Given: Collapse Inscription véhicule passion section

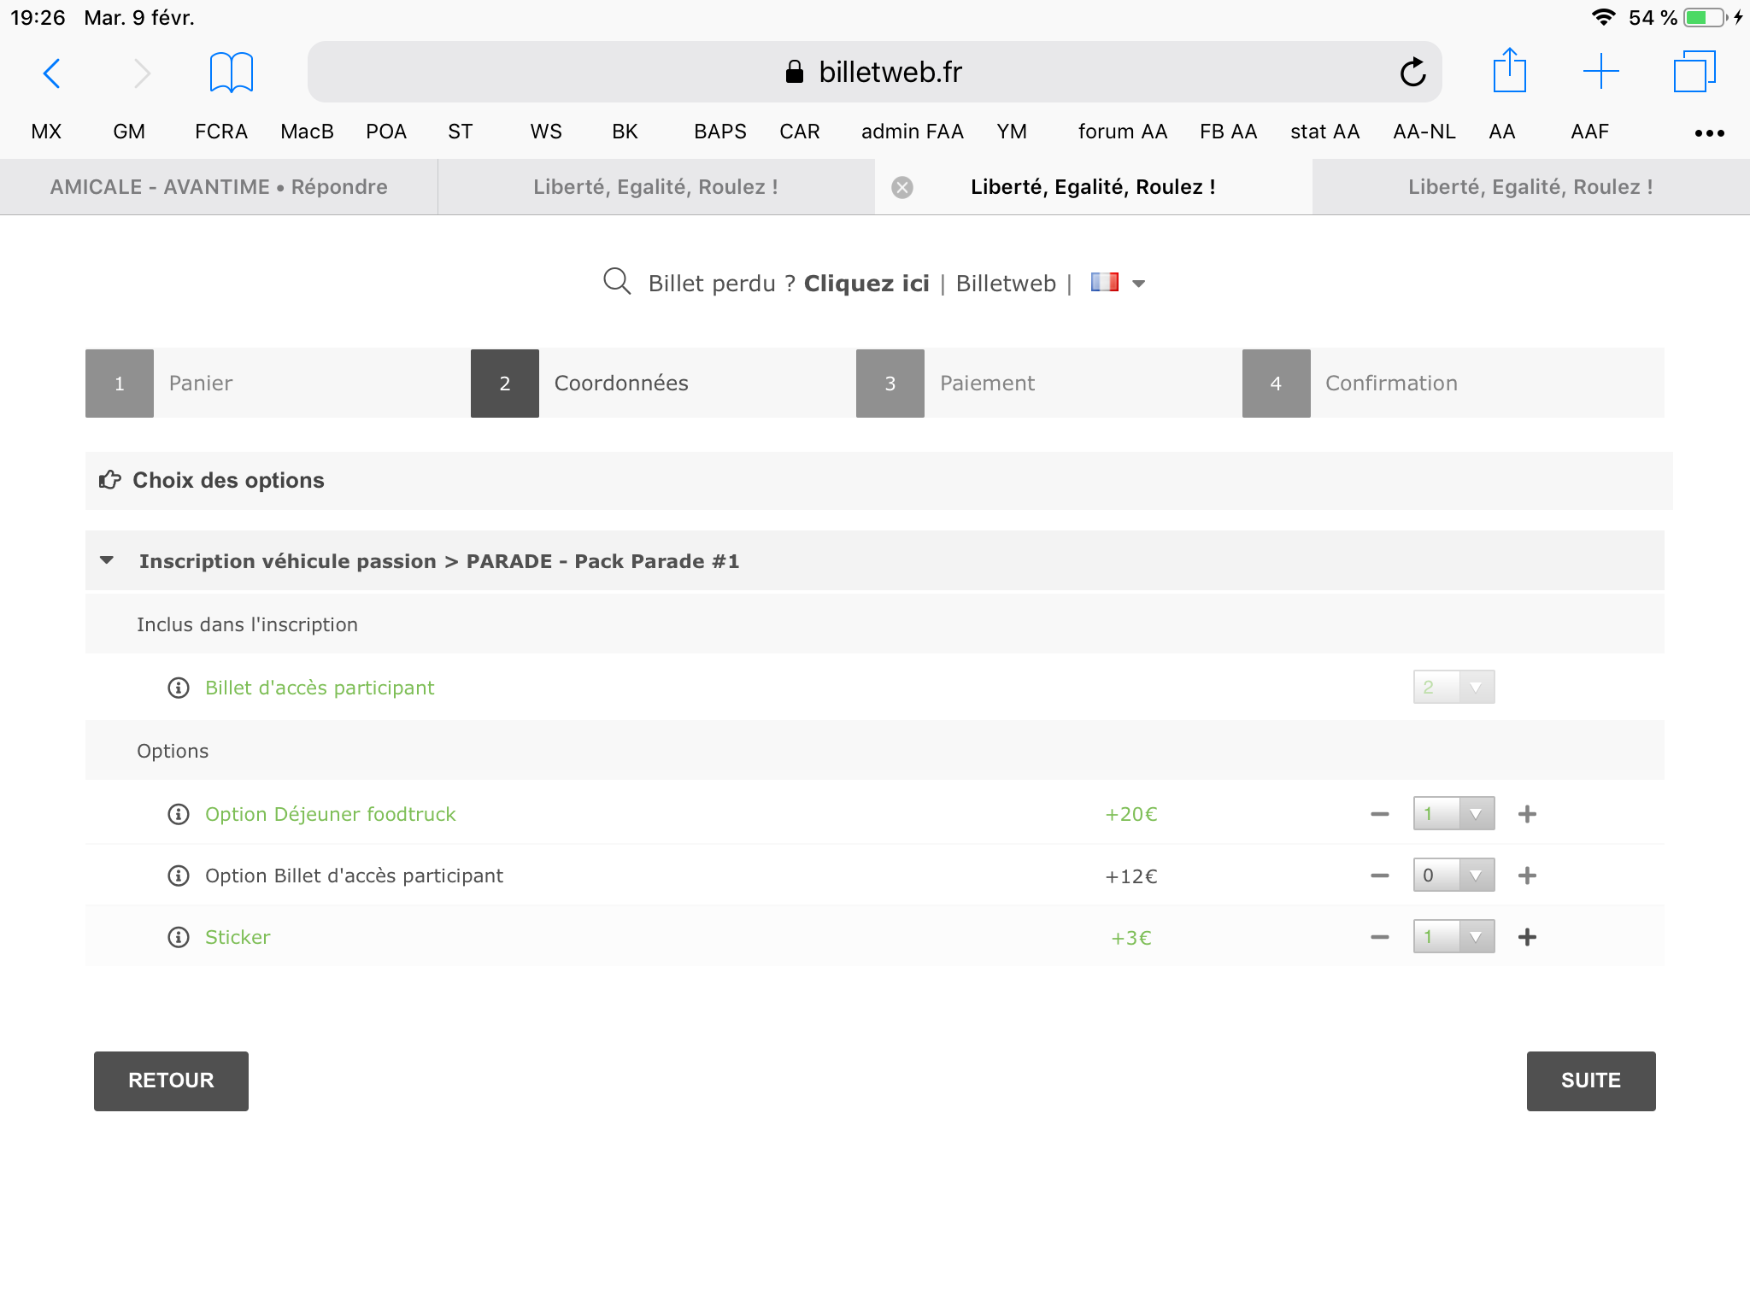Looking at the screenshot, I should [108, 561].
